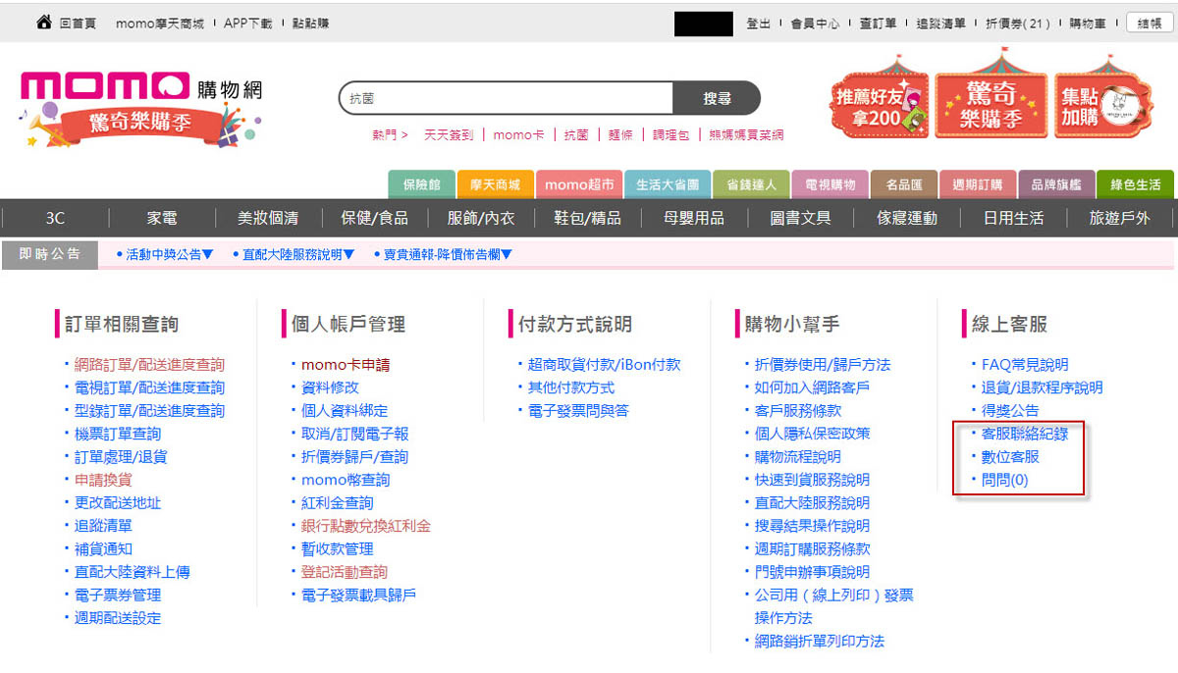1178x673 pixels.
Task: Open the APP下載 link
Action: click(247, 24)
